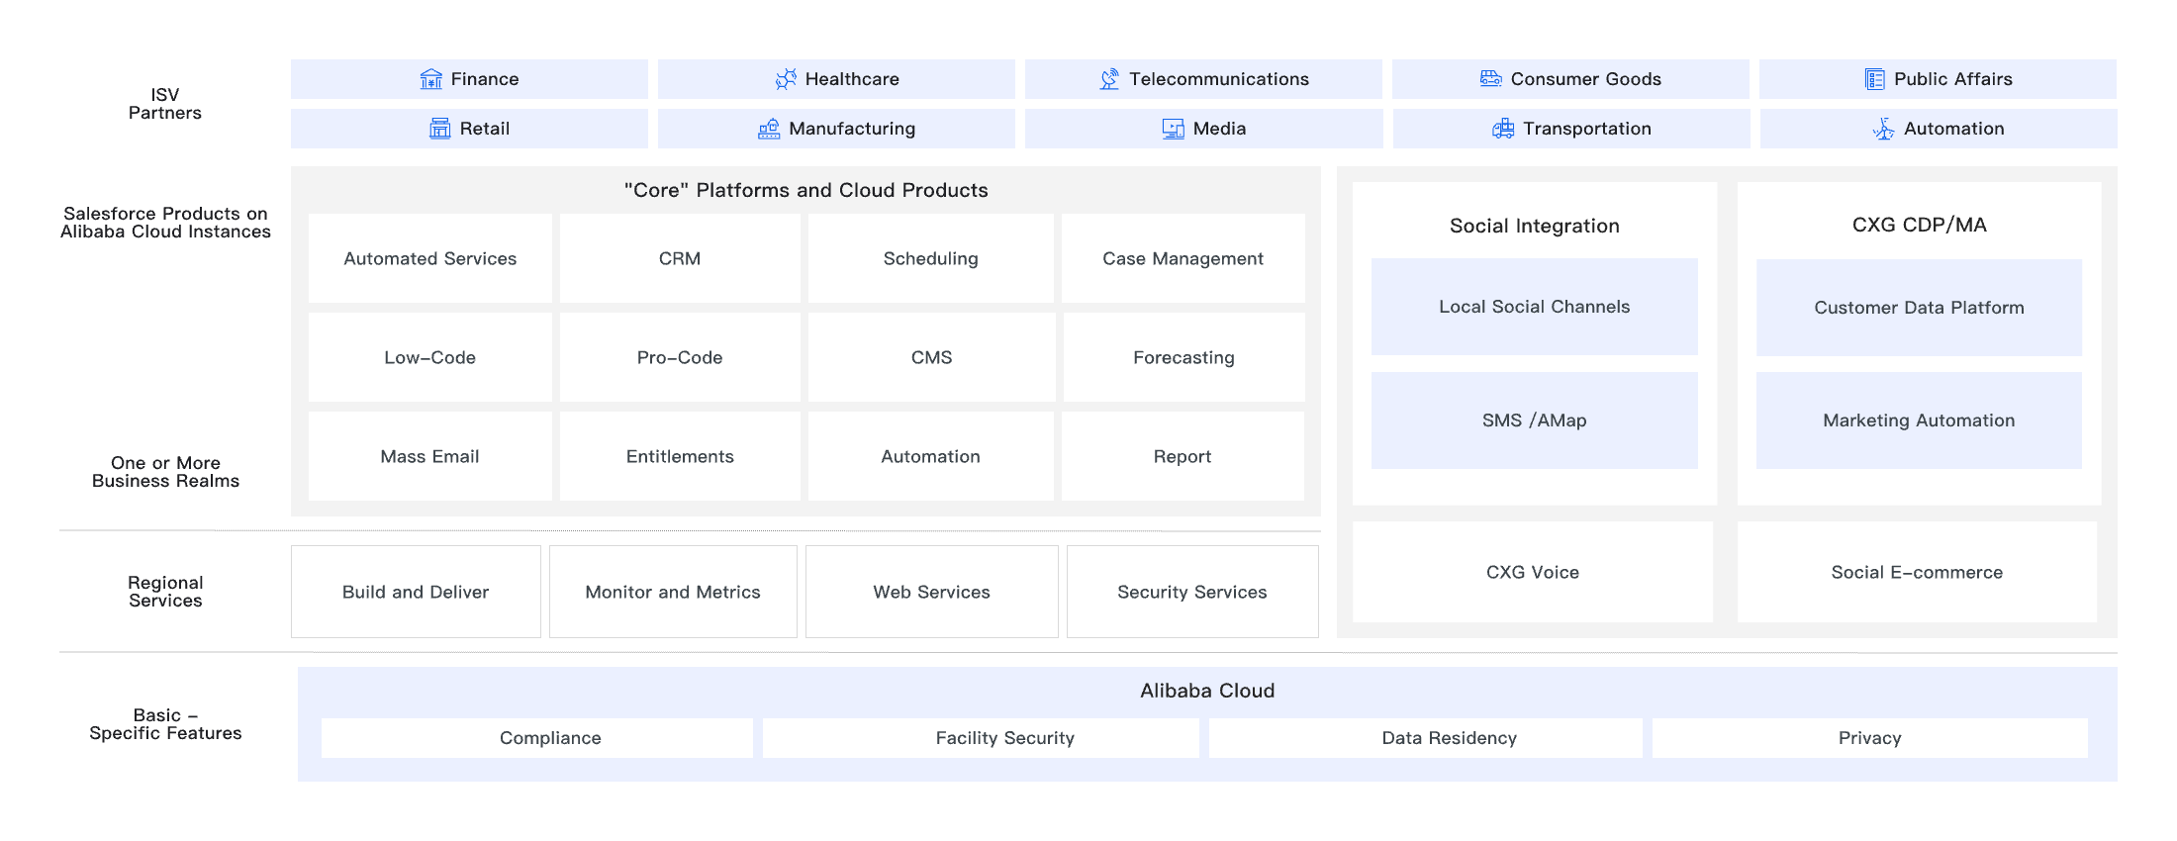Click the Scheduling box
The width and height of the screenshot is (2177, 841).
pyautogui.click(x=931, y=258)
